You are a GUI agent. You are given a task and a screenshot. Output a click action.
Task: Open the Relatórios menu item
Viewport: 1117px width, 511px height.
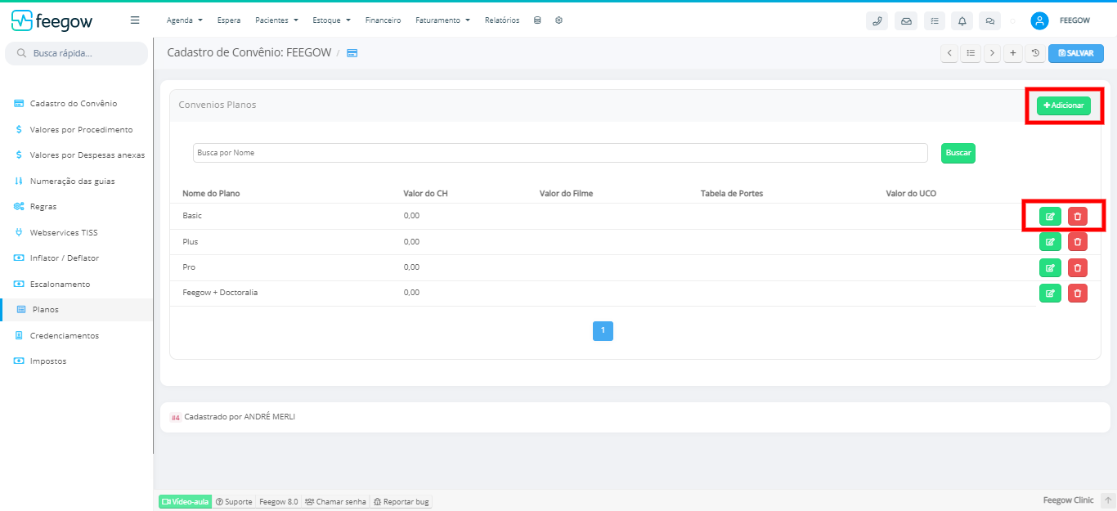502,20
